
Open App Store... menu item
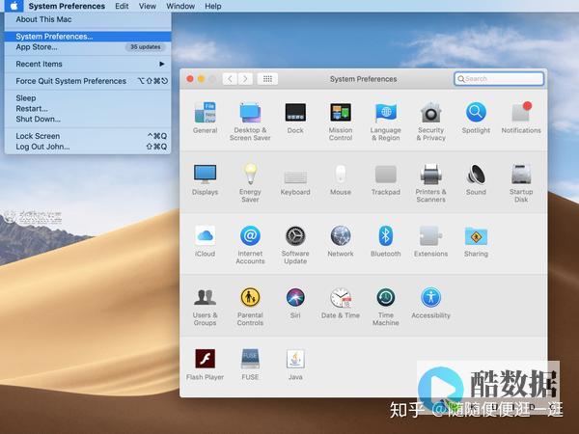[88, 47]
